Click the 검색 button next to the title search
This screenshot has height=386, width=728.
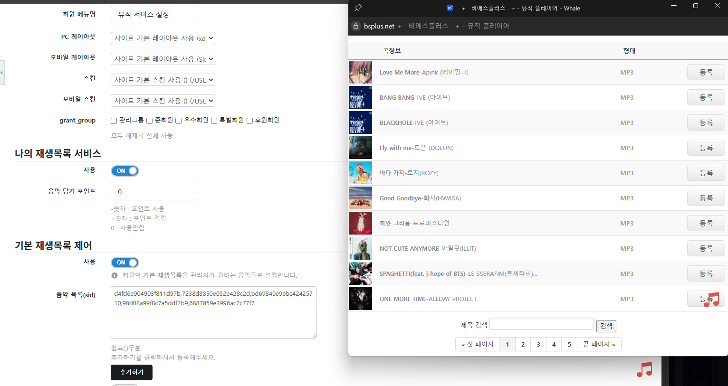coord(606,326)
